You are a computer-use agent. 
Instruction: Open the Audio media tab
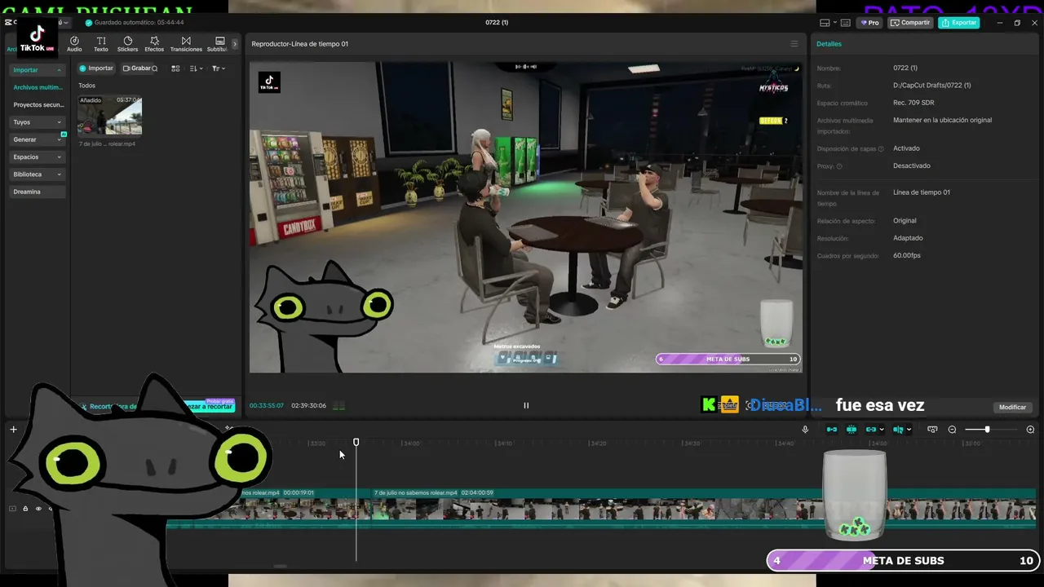pyautogui.click(x=74, y=44)
